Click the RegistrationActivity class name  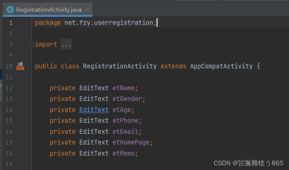click(120, 66)
